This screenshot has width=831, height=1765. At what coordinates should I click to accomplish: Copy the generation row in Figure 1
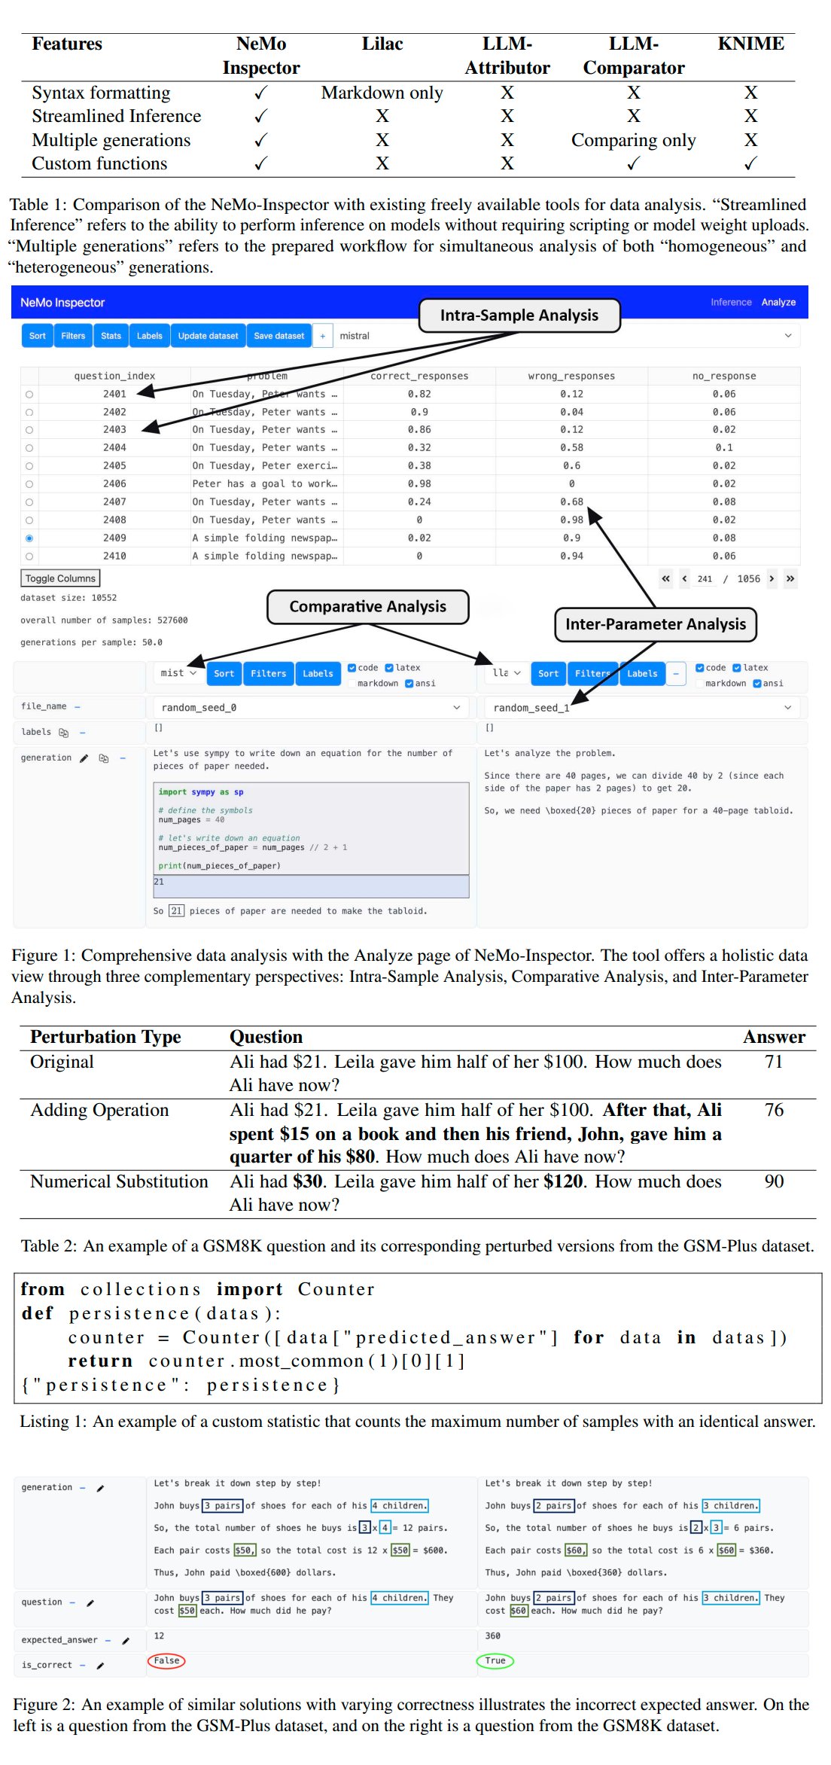click(x=104, y=758)
